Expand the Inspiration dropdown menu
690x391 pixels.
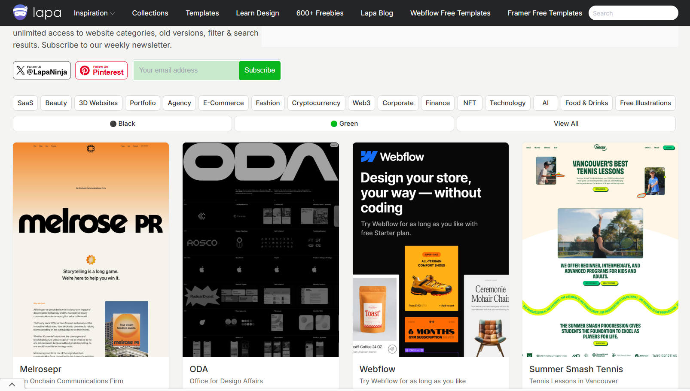[94, 13]
